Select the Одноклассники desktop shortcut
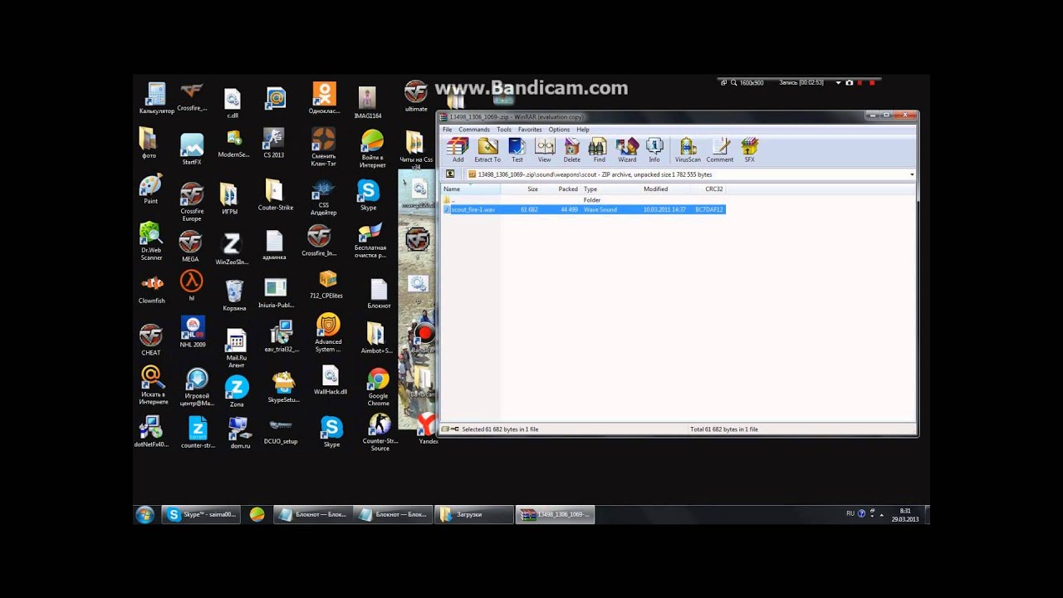 (324, 98)
